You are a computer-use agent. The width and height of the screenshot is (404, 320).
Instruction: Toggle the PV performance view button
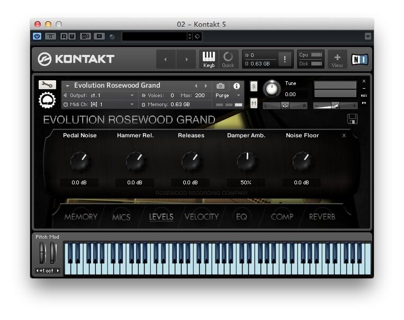pos(364,103)
